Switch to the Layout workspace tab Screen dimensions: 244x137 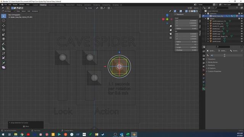pyautogui.click(x=35, y=5)
